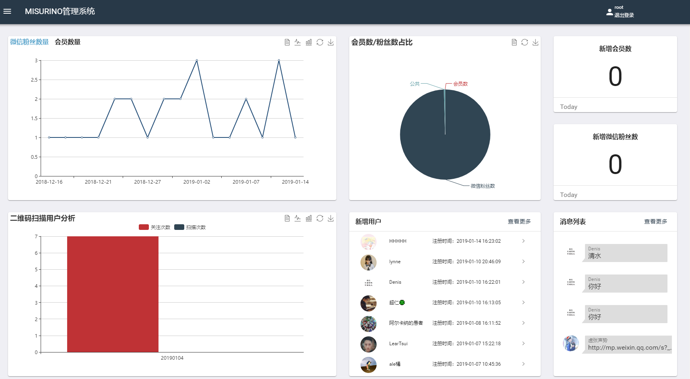This screenshot has height=379, width=690.
Task: Open the hamburger navigation menu
Action: (7, 11)
